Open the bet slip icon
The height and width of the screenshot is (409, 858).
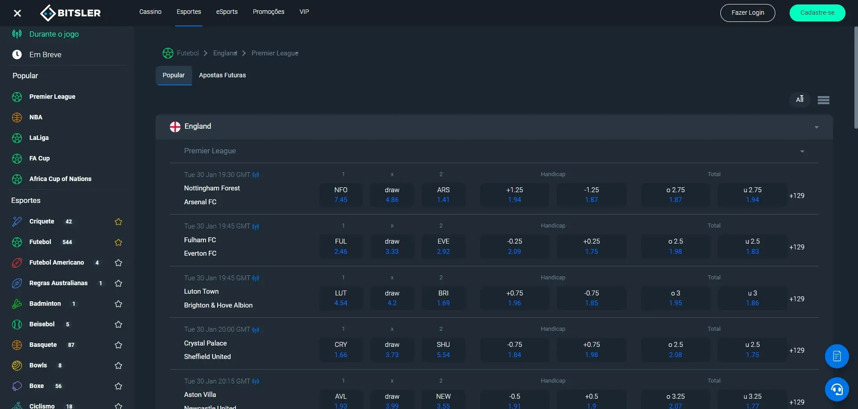[x=837, y=356]
